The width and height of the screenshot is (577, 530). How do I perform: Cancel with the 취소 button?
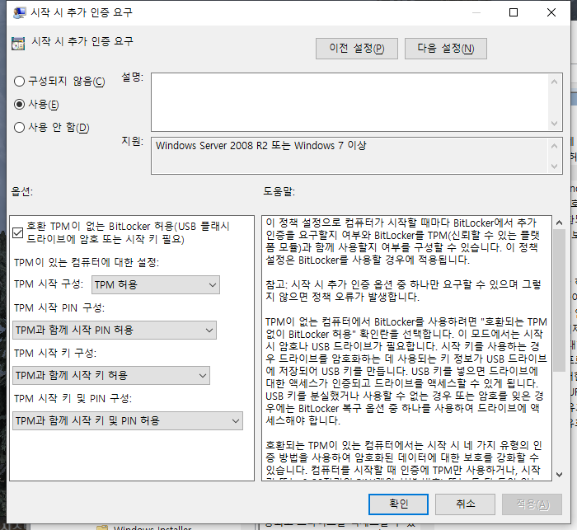[465, 504]
